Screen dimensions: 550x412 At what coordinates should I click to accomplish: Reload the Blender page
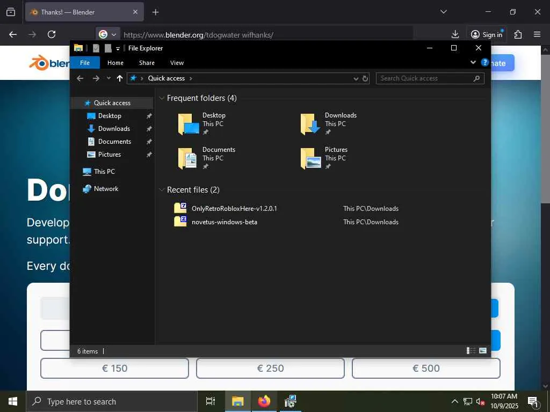tap(52, 34)
